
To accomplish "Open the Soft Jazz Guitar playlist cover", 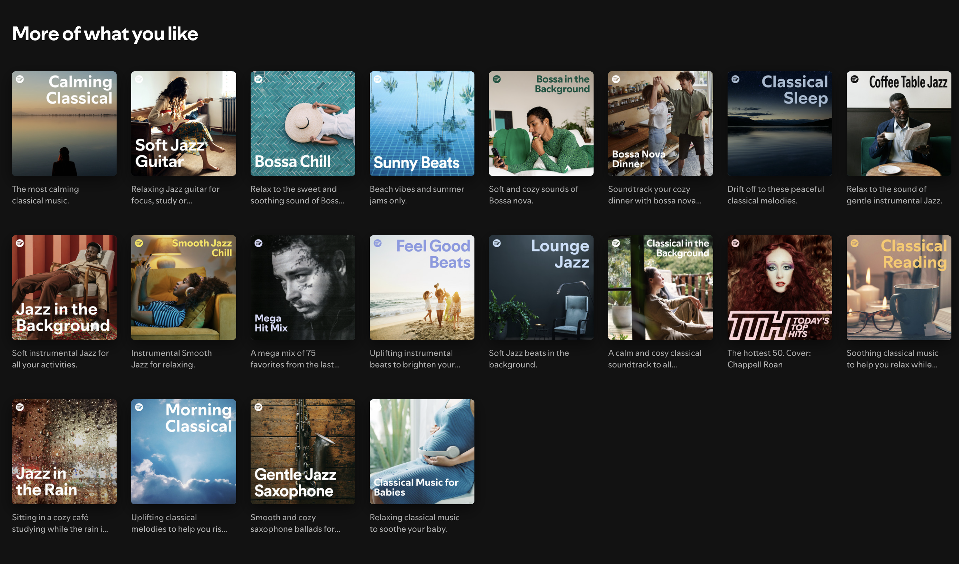I will pos(183,123).
